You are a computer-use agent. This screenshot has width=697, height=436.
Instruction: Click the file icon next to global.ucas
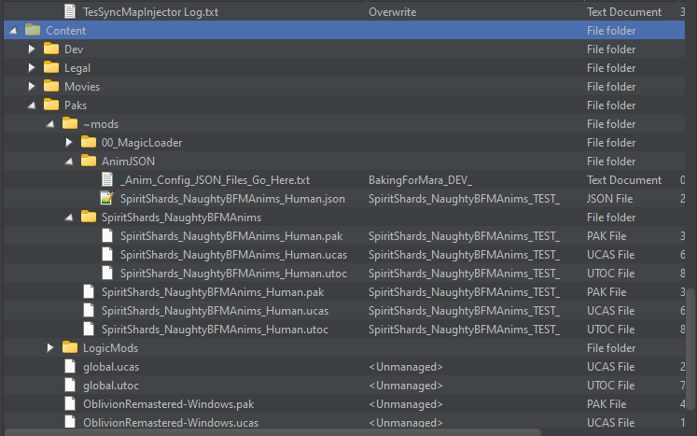click(70, 367)
